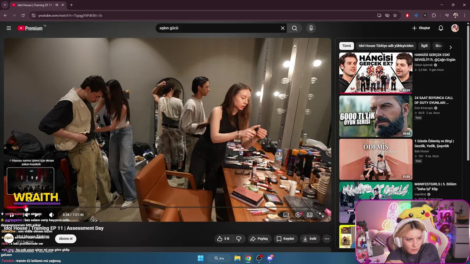The width and height of the screenshot is (470, 264).
Task: Open the Oluştur create menu
Action: 421,28
